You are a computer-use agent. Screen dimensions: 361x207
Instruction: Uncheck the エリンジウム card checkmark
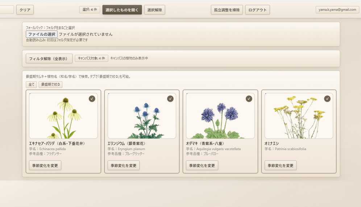coord(170,99)
